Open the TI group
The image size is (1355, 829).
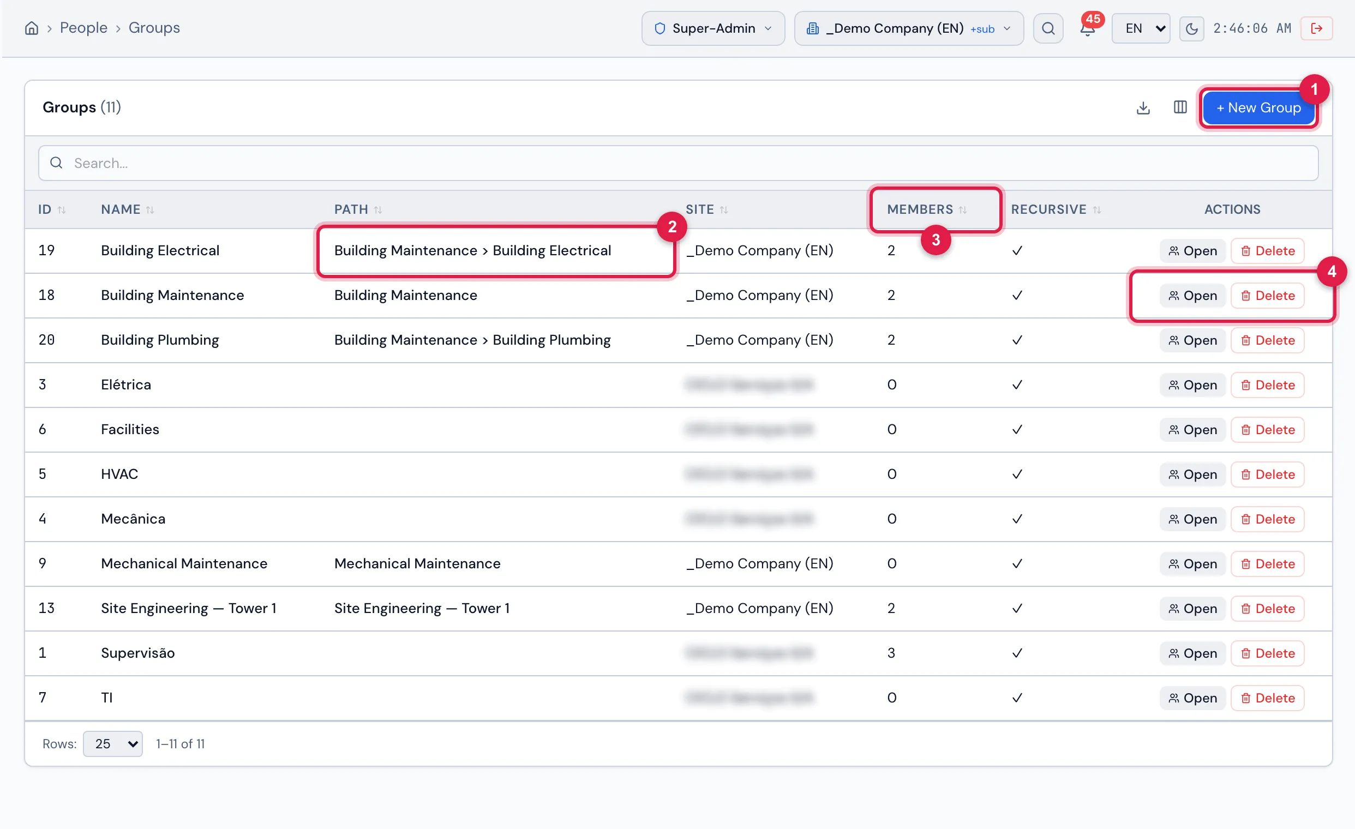click(1192, 698)
